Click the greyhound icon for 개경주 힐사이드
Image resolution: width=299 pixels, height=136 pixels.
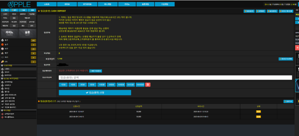(2, 107)
